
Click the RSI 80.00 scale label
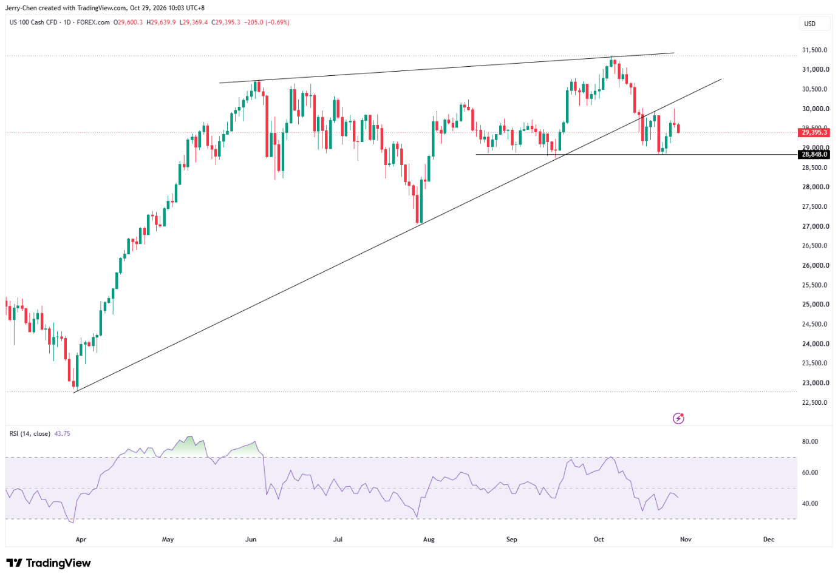point(810,441)
